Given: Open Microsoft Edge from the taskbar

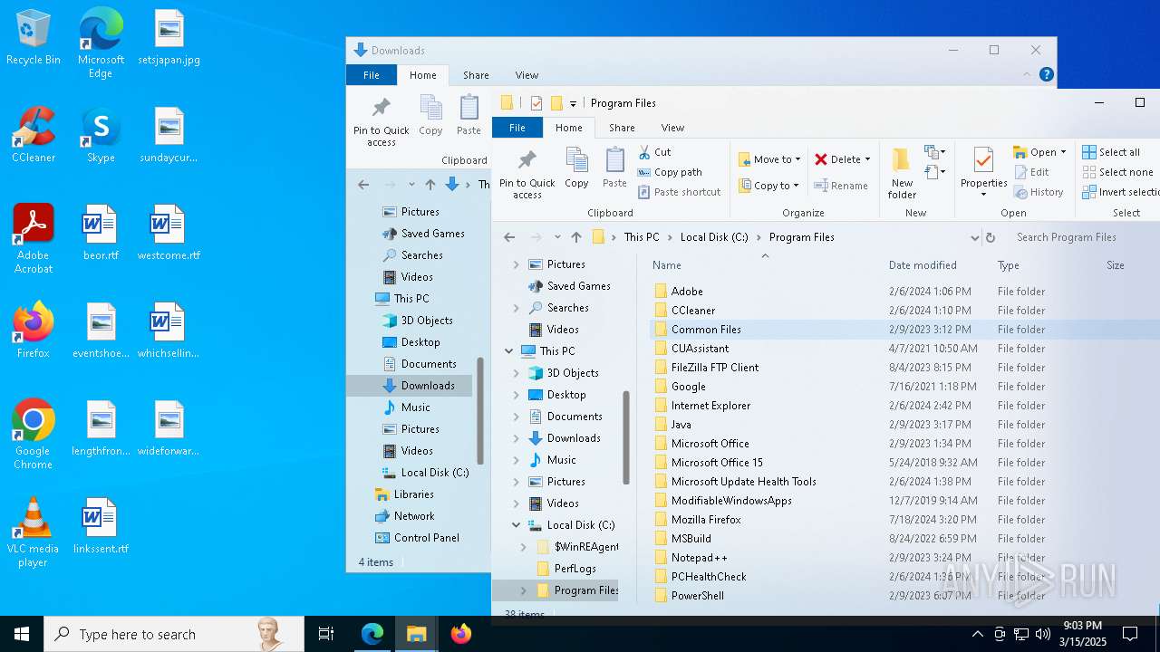Looking at the screenshot, I should (372, 634).
